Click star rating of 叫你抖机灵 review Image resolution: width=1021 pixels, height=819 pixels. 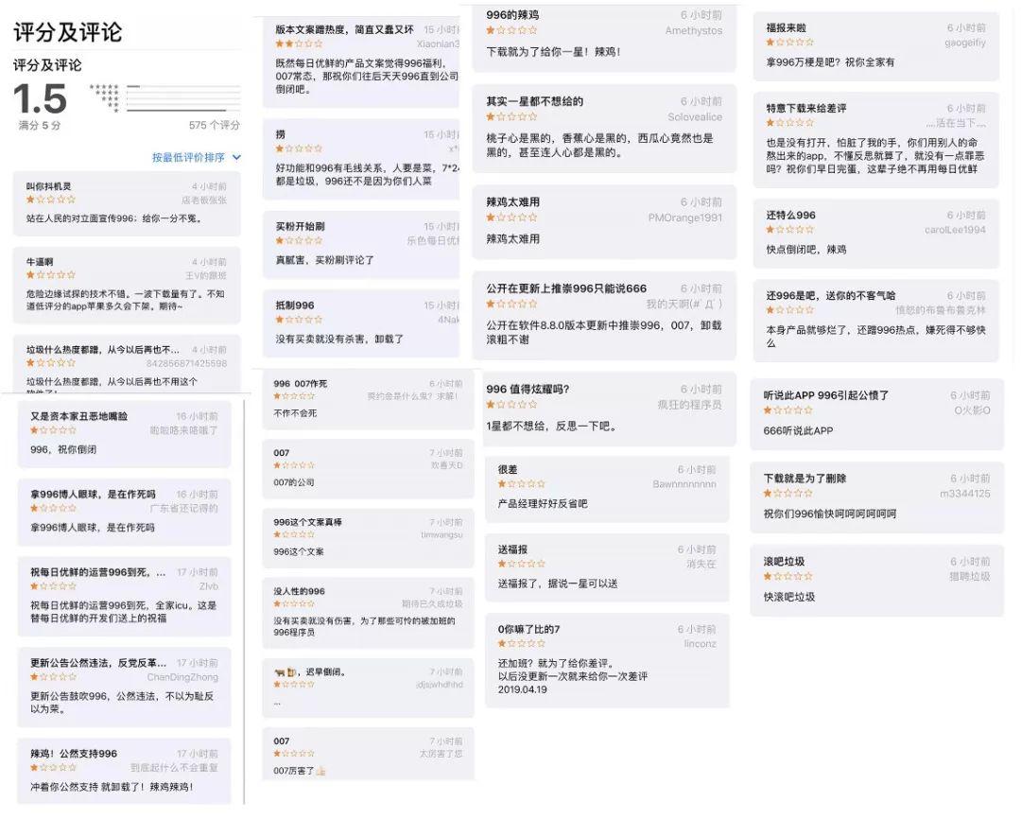pyautogui.click(x=51, y=200)
